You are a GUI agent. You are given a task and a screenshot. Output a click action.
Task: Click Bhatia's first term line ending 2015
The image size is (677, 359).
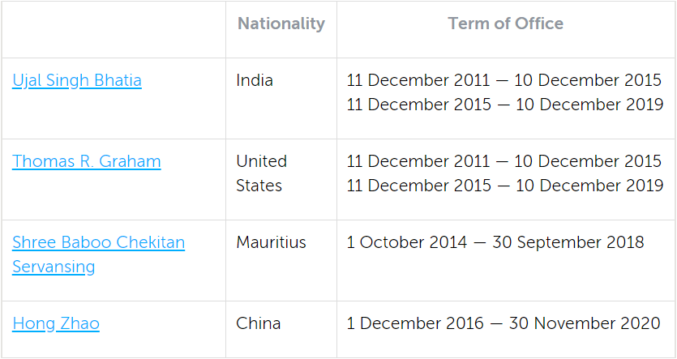pyautogui.click(x=504, y=81)
